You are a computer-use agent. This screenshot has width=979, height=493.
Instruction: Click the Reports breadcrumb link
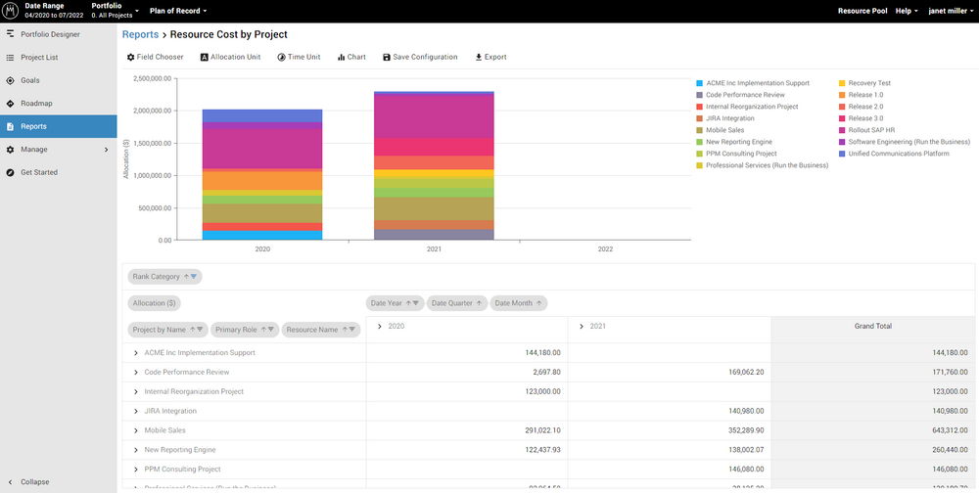[x=140, y=34]
